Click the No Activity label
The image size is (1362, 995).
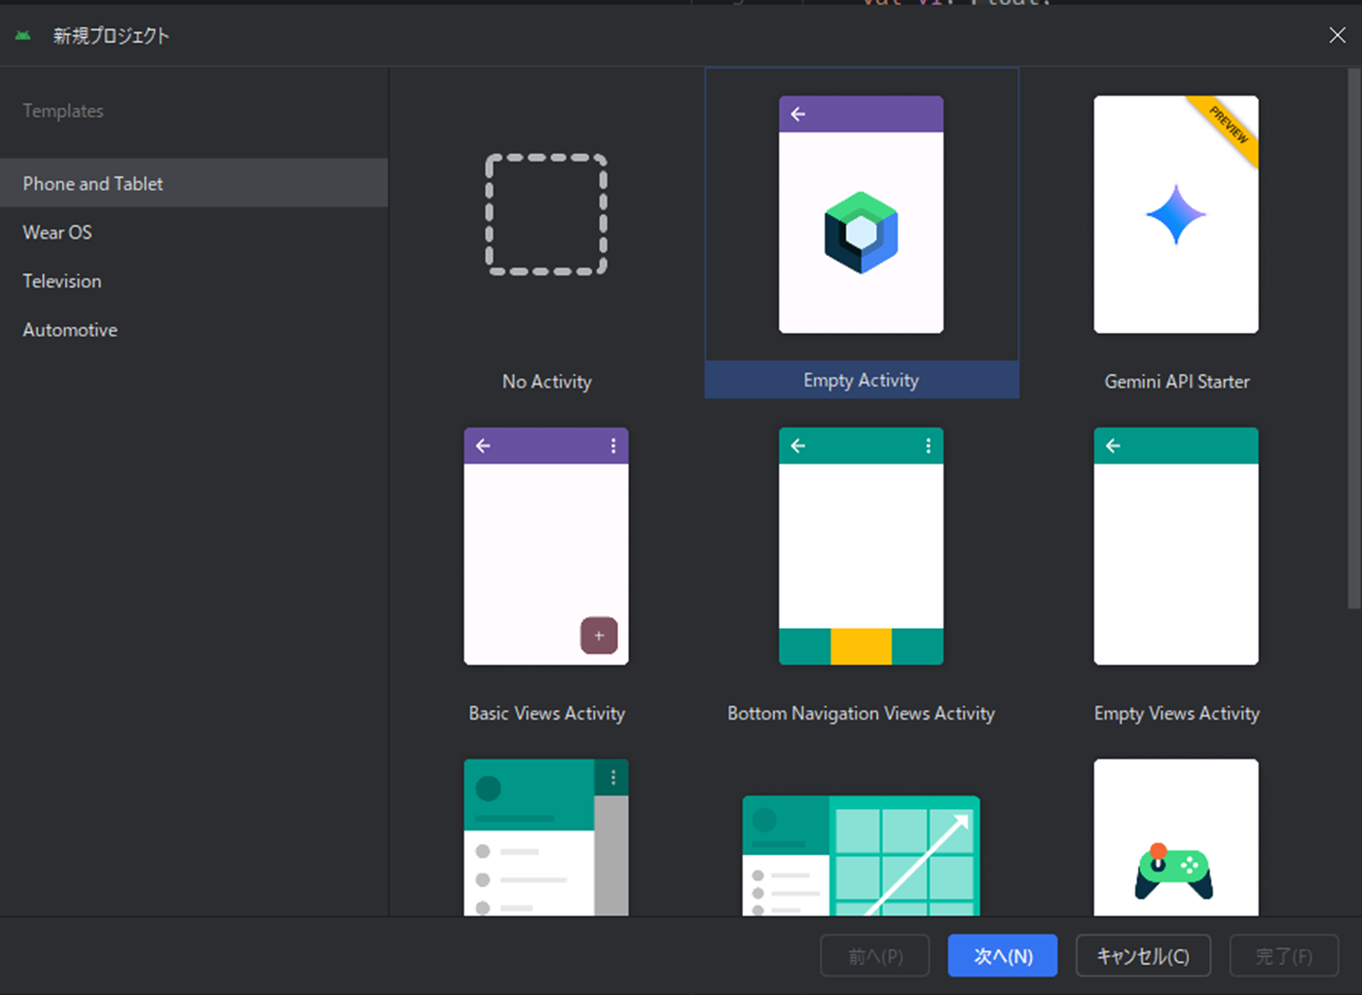click(546, 382)
